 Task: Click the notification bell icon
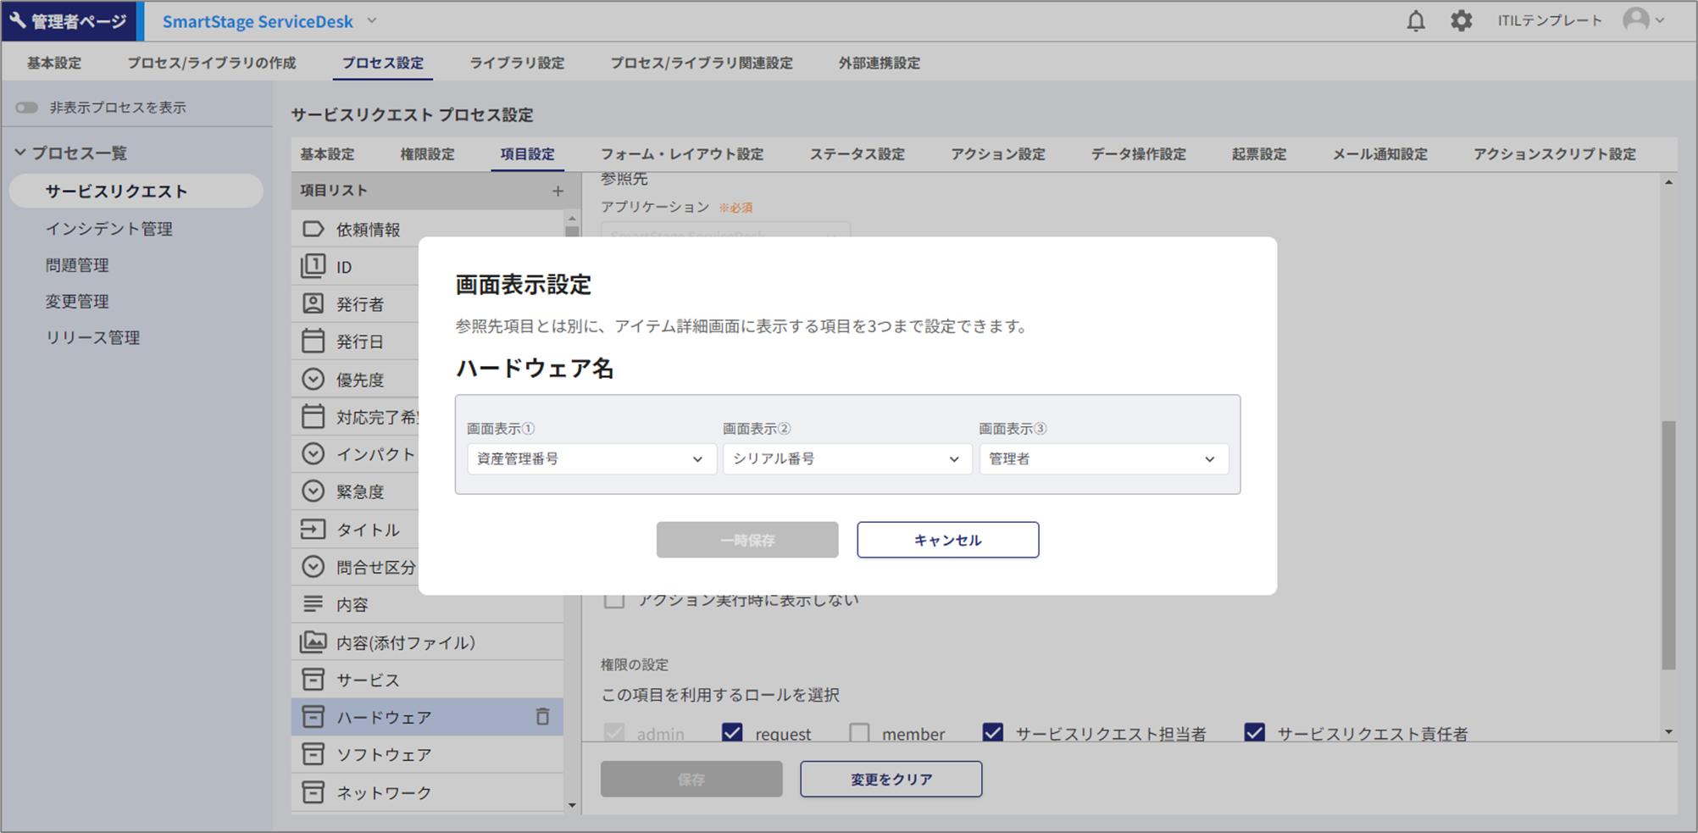click(x=1416, y=21)
